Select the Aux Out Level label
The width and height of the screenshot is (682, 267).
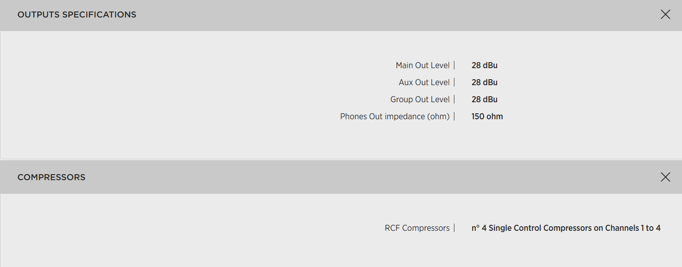coord(424,82)
